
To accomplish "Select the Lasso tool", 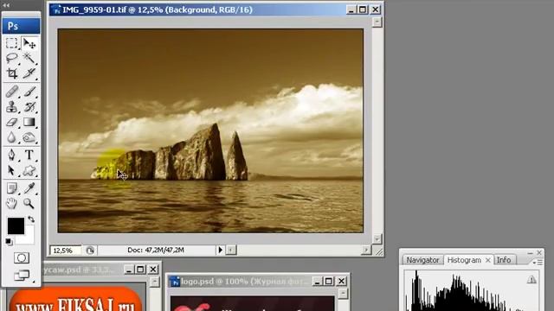I will pyautogui.click(x=11, y=58).
